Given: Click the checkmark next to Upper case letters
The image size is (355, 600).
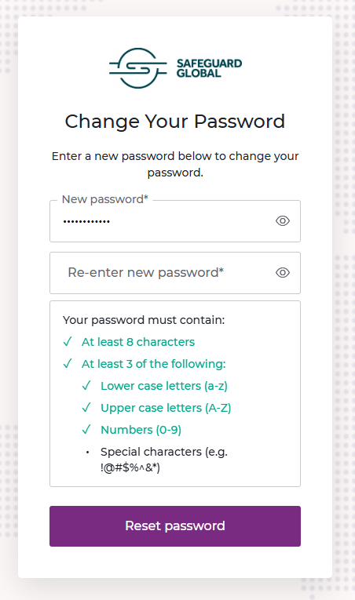Looking at the screenshot, I should tap(86, 407).
